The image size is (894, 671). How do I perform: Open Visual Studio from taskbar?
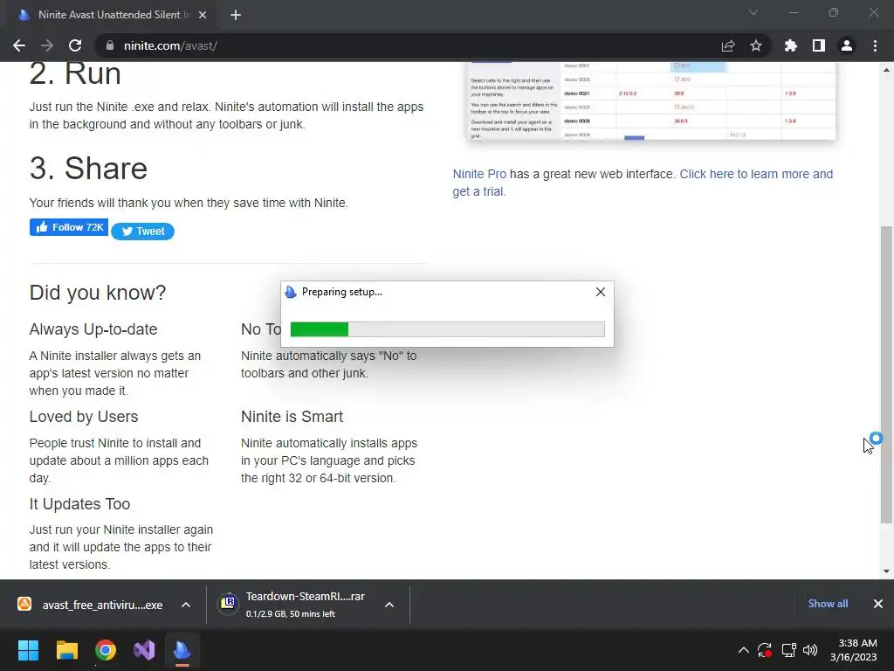[x=144, y=650]
